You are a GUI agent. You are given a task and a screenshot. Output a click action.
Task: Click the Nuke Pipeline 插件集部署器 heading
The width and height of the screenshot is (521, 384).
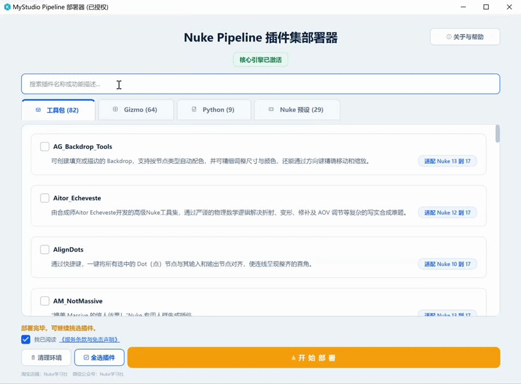tap(260, 38)
